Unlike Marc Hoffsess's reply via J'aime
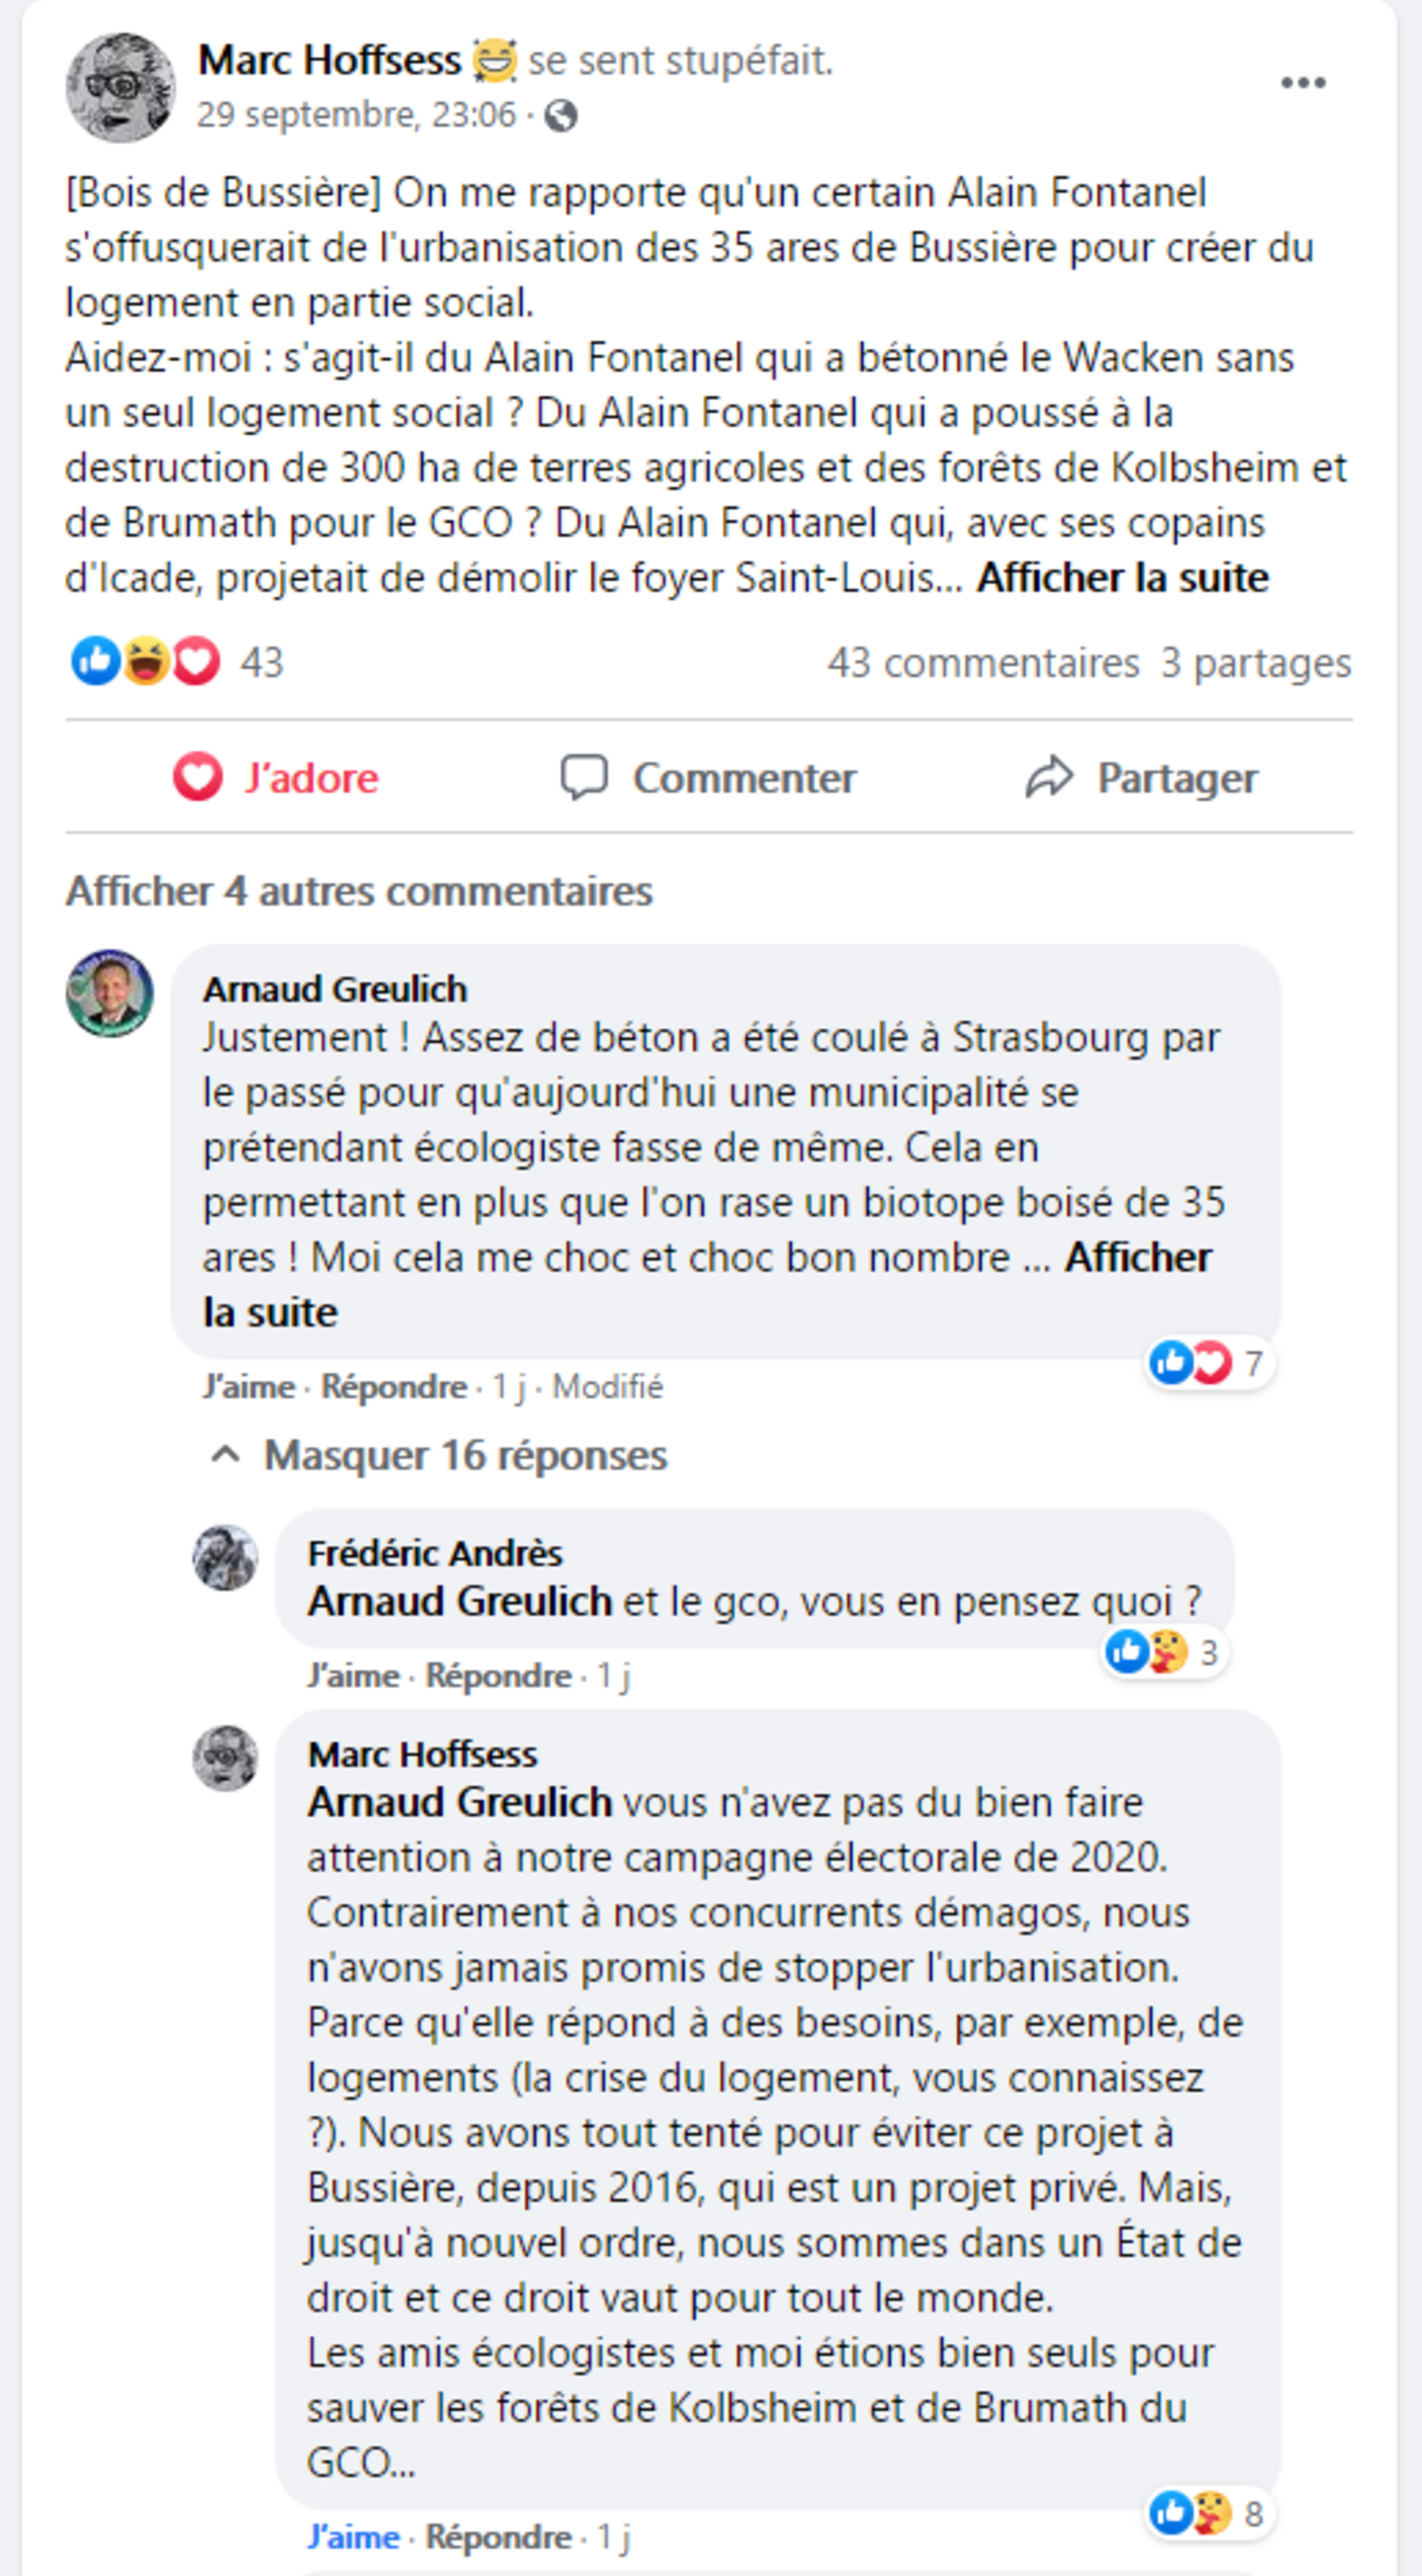 coord(353,2537)
